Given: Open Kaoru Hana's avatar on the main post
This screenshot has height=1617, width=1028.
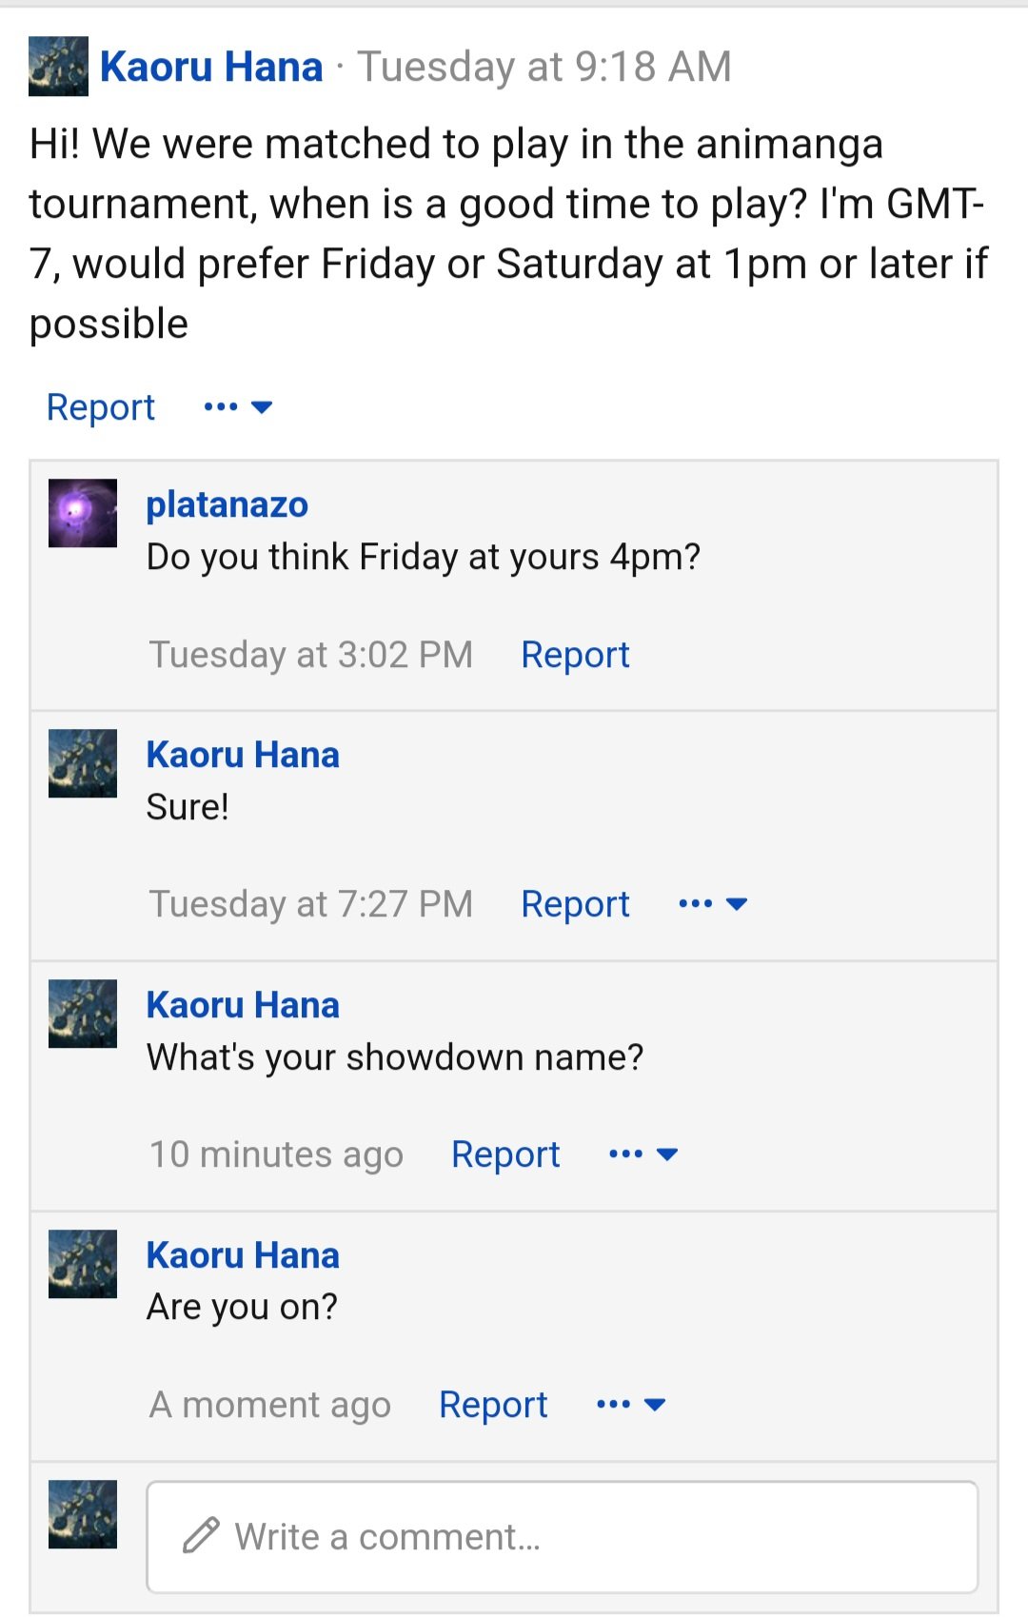Looking at the screenshot, I should pyautogui.click(x=58, y=67).
